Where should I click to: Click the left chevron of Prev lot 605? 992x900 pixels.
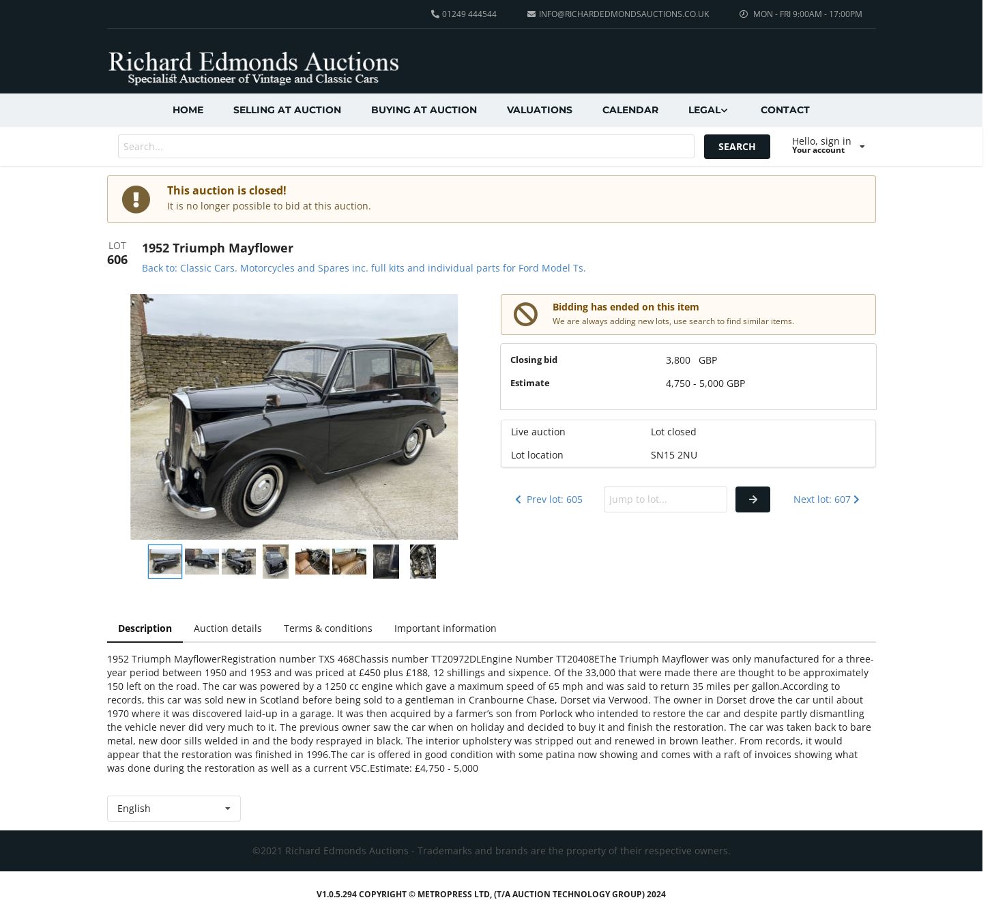pos(518,499)
